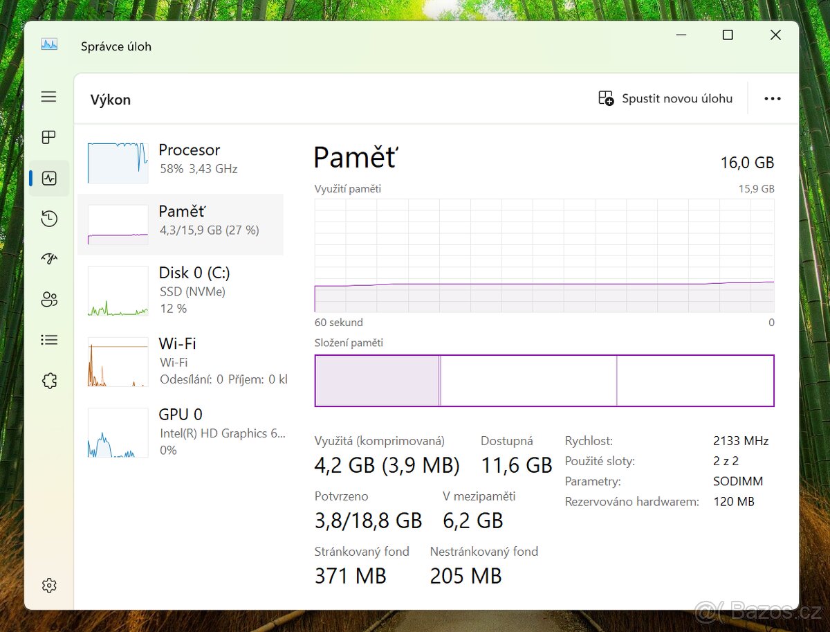This screenshot has width=830, height=632.
Task: Select GPU 0 performance entry
Action: [181, 432]
